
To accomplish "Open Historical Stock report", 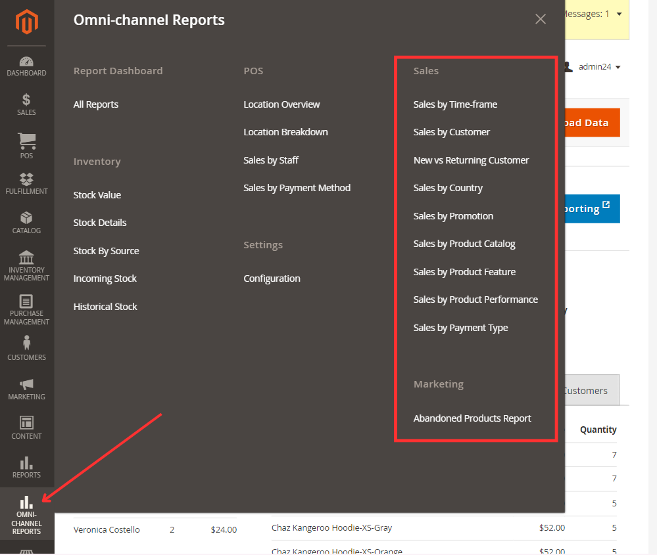I will pyautogui.click(x=105, y=307).
